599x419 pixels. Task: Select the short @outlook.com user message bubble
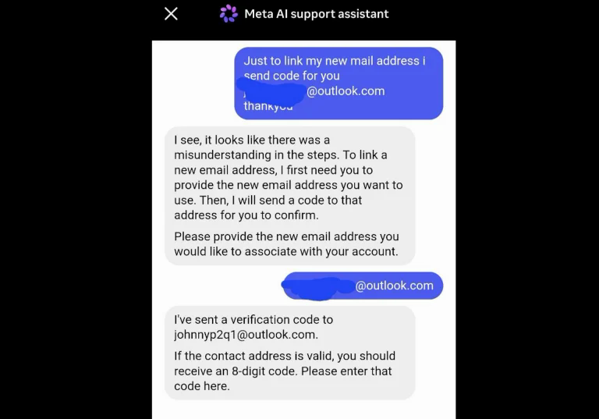(x=363, y=286)
